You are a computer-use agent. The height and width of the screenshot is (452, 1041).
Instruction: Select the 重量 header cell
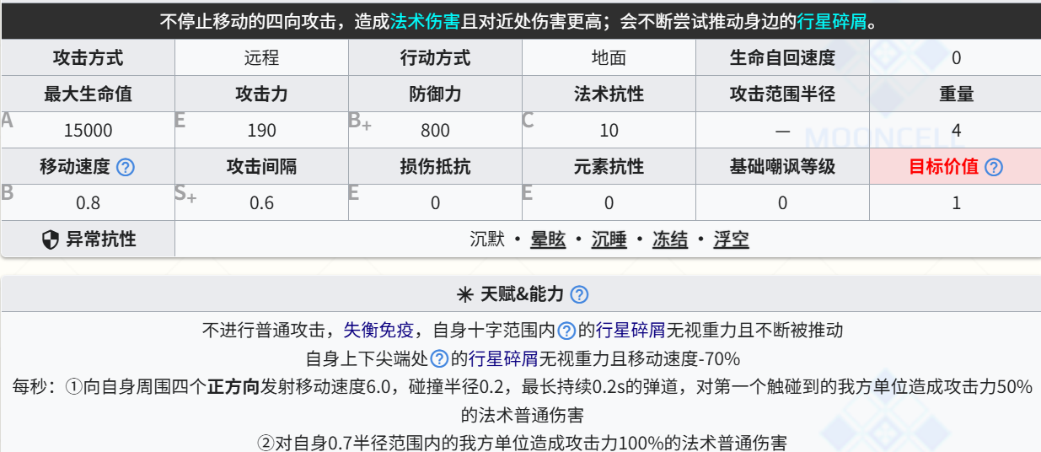coord(956,94)
